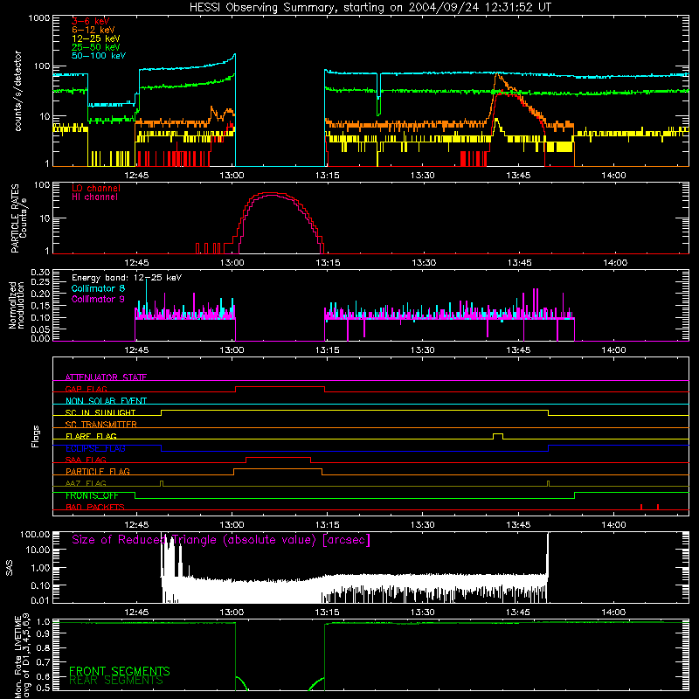The height and width of the screenshot is (699, 699).
Task: Click the first BAD_PACKETS spike after 14:00
Action: (x=641, y=507)
